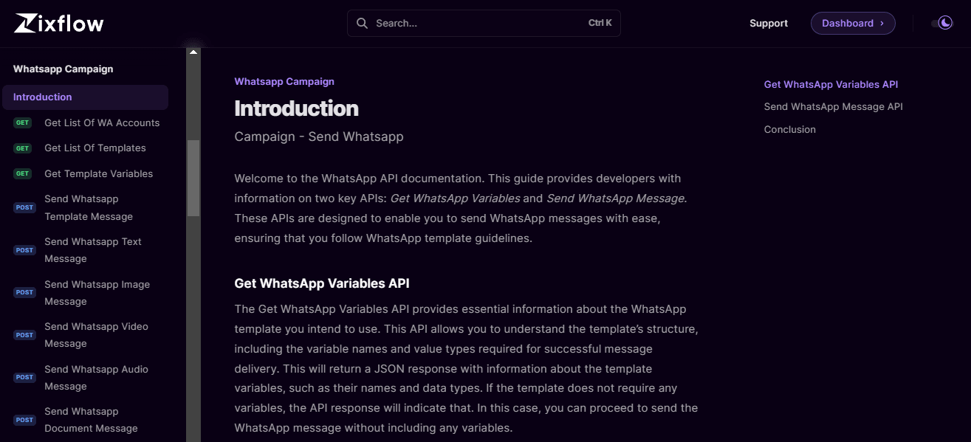Viewport: 971px width, 442px height.
Task: Toggle dark mode with the moon icon
Action: (944, 22)
